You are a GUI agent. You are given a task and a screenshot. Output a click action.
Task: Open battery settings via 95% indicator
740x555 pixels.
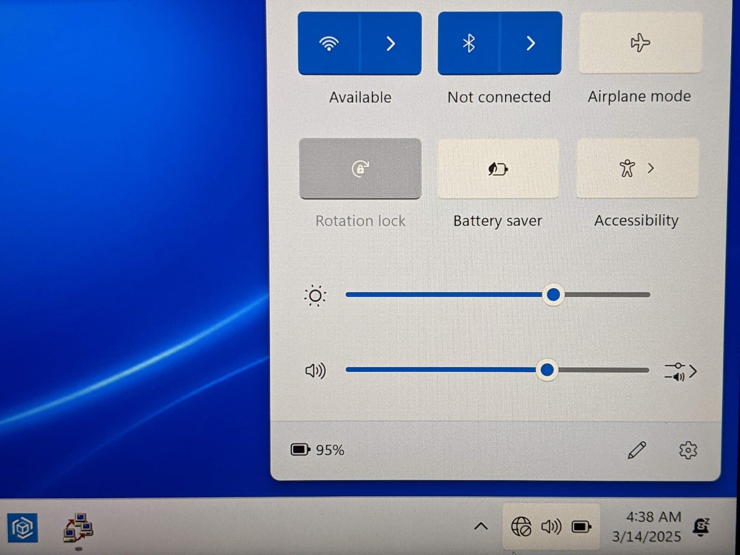317,450
